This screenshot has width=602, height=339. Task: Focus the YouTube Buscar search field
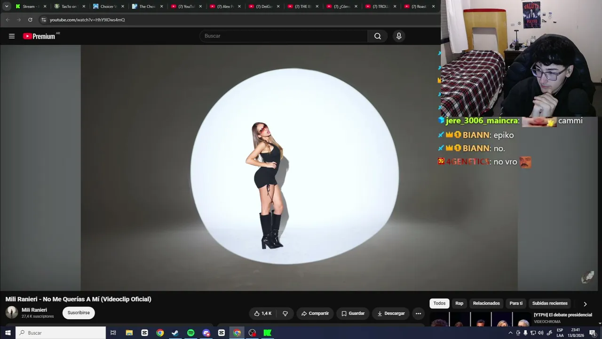(x=284, y=36)
